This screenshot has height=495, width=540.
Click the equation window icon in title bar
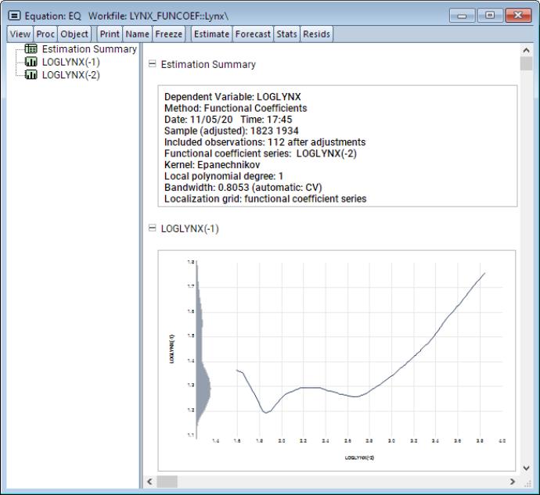pyautogui.click(x=13, y=16)
